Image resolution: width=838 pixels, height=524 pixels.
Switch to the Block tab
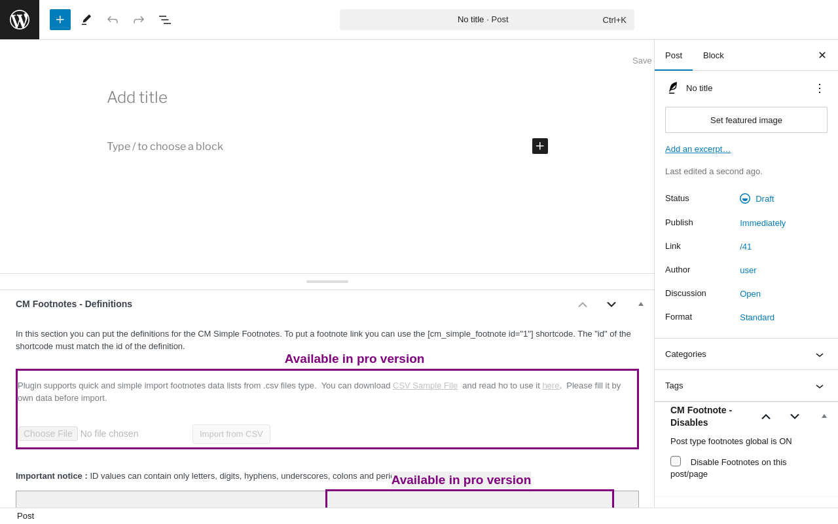[x=714, y=55]
